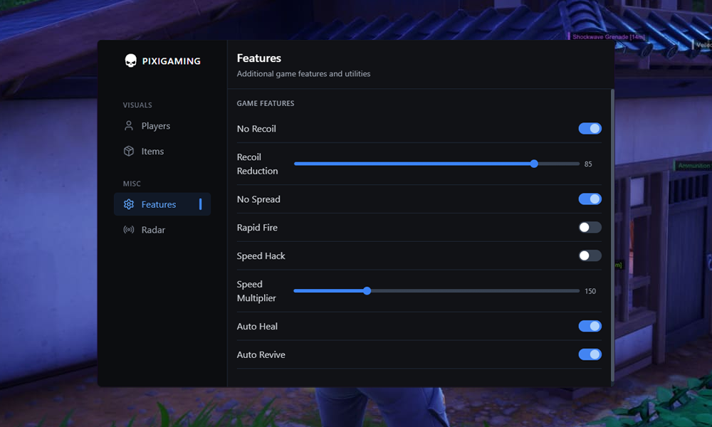Click the Recoil Reduction slider handle
The image size is (712, 427).
click(534, 164)
